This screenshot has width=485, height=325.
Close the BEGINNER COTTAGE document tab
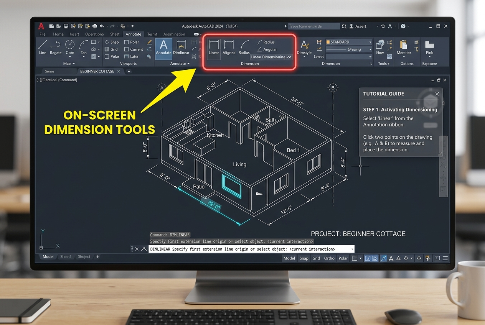(119, 71)
